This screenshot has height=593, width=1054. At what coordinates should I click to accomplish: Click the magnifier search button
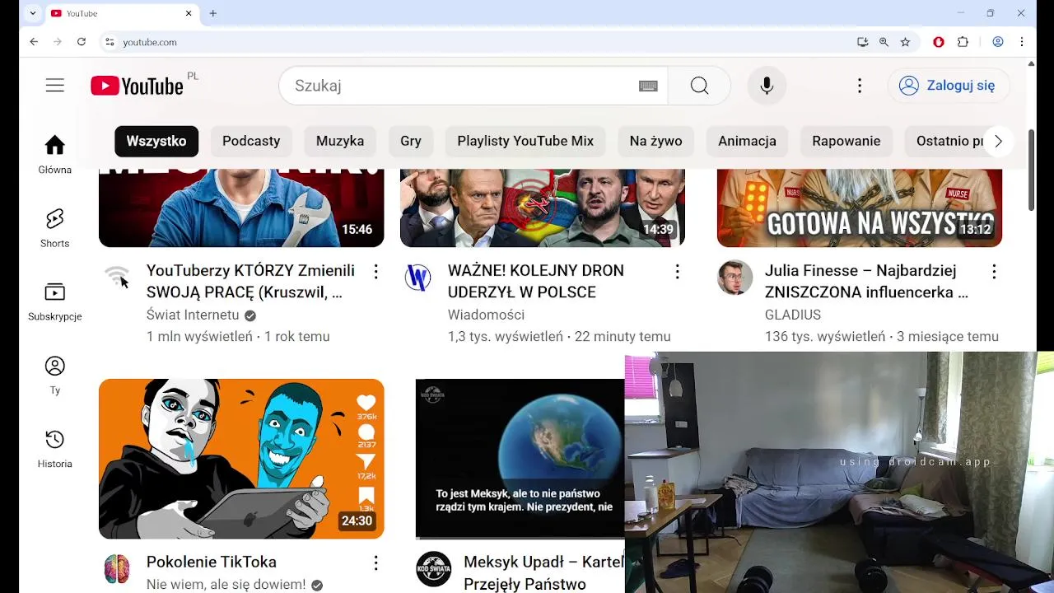point(699,86)
